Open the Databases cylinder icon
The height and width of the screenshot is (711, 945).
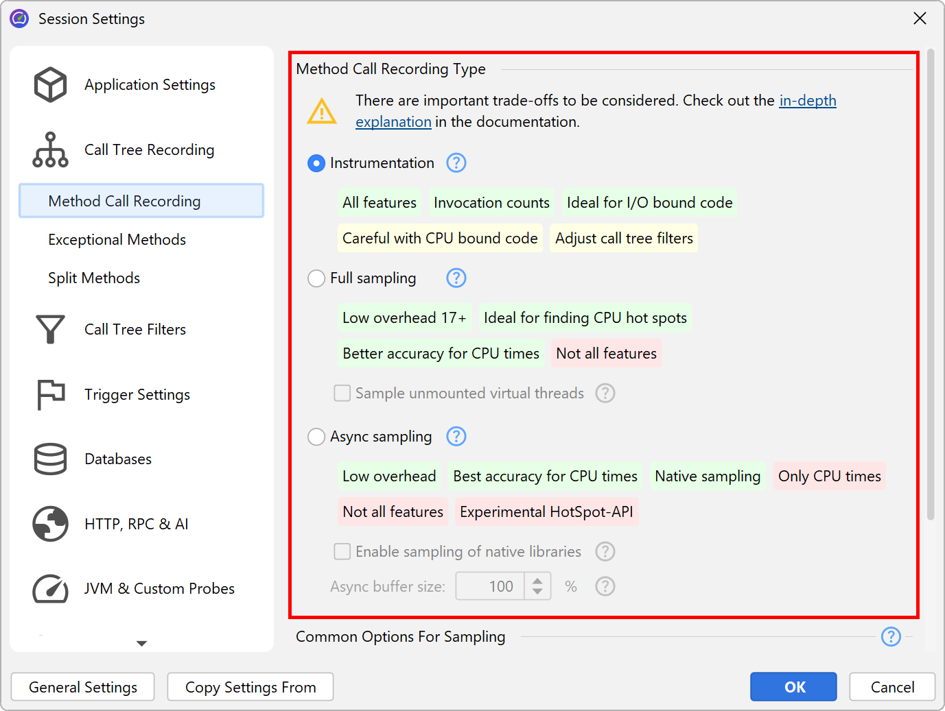[50, 459]
